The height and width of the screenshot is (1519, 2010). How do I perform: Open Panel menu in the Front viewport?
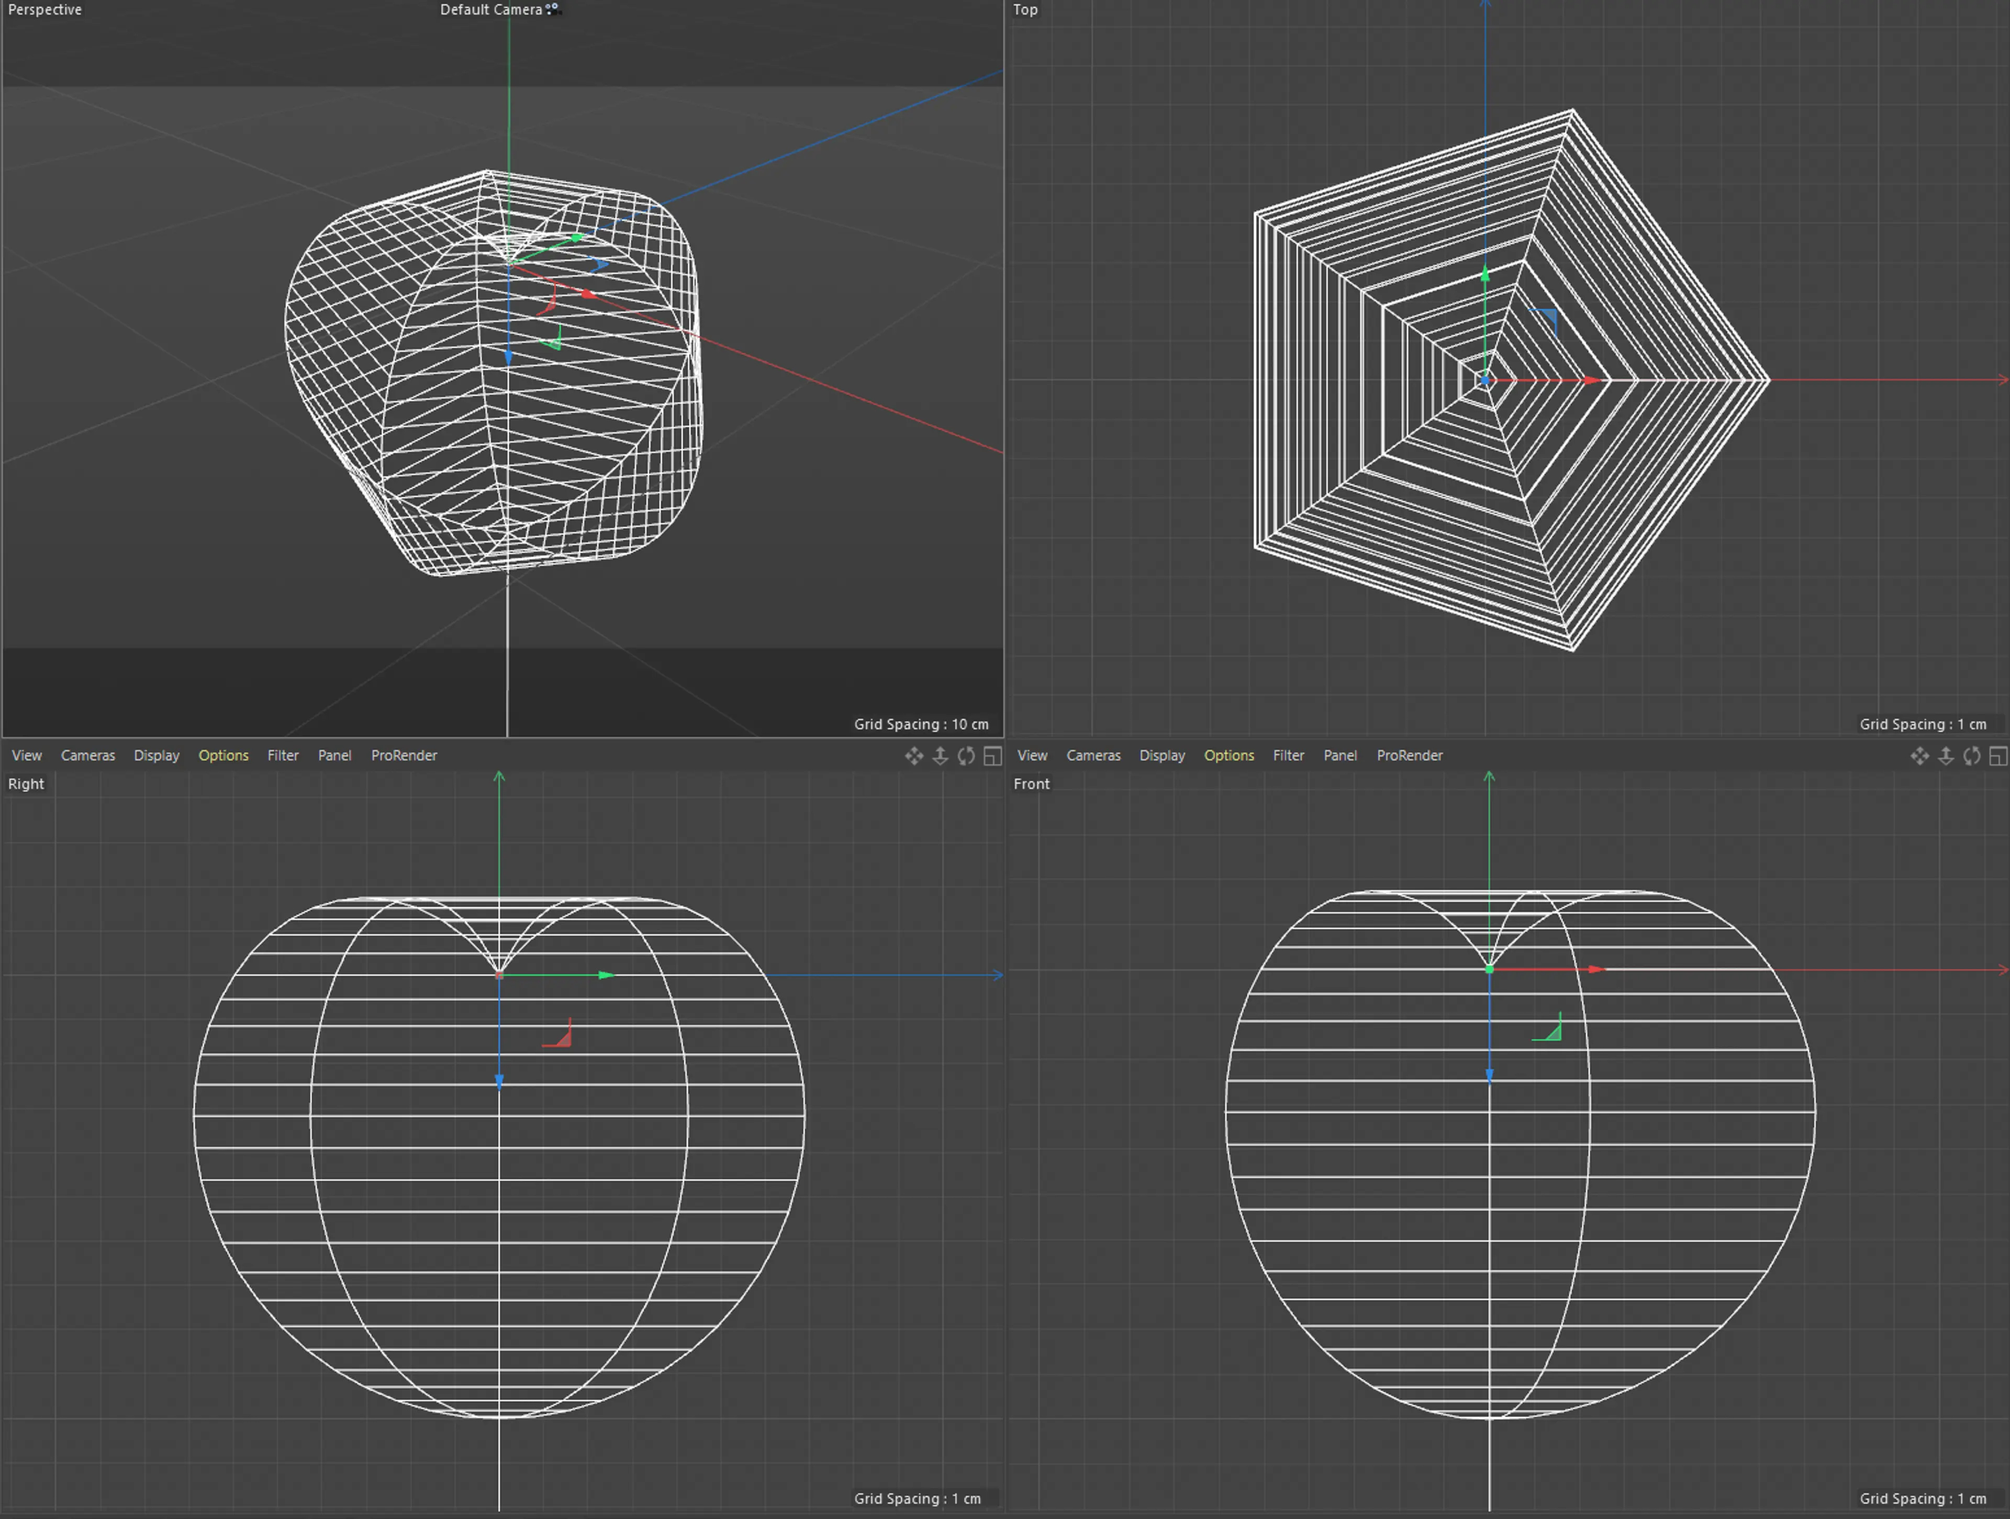1339,755
